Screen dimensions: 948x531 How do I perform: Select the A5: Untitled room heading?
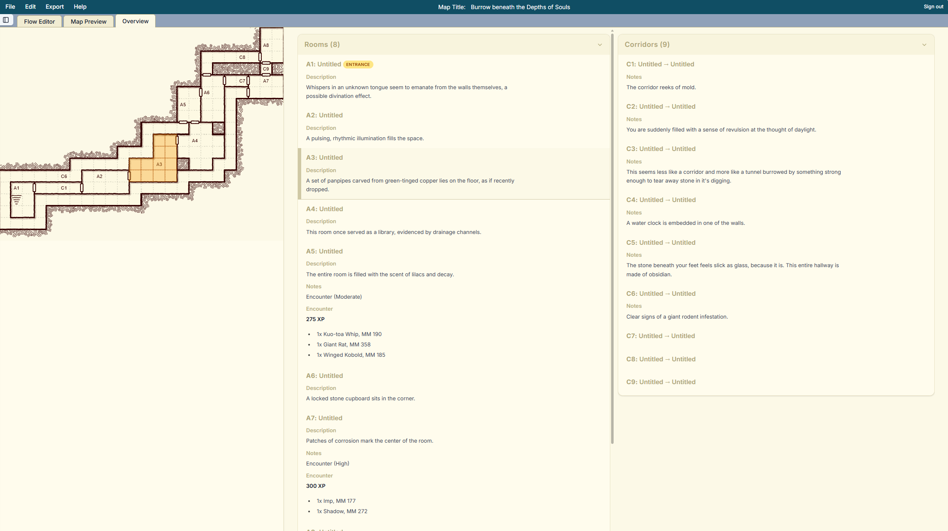pyautogui.click(x=324, y=251)
